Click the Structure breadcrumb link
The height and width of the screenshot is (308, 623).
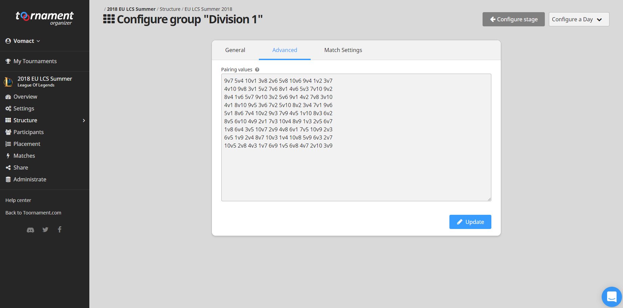pyautogui.click(x=170, y=9)
